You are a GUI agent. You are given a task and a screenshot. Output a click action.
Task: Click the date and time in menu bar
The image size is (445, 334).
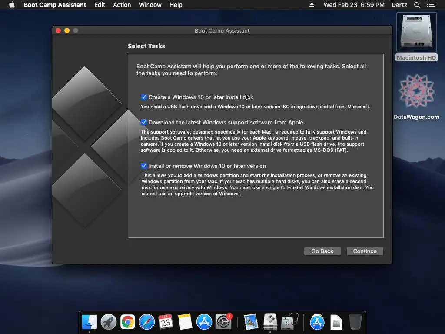pyautogui.click(x=354, y=5)
